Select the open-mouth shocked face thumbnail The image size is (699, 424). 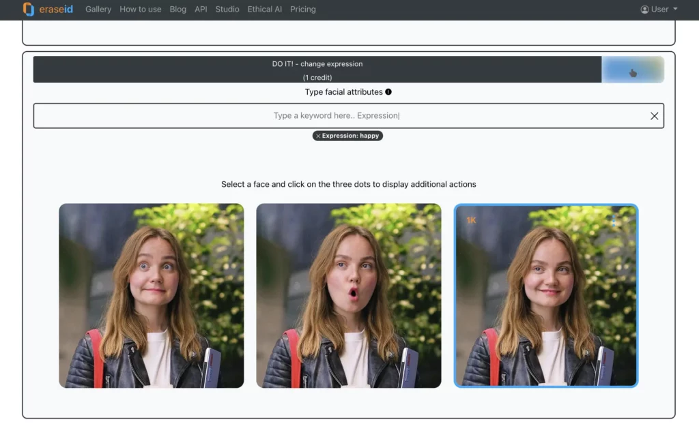pyautogui.click(x=348, y=296)
